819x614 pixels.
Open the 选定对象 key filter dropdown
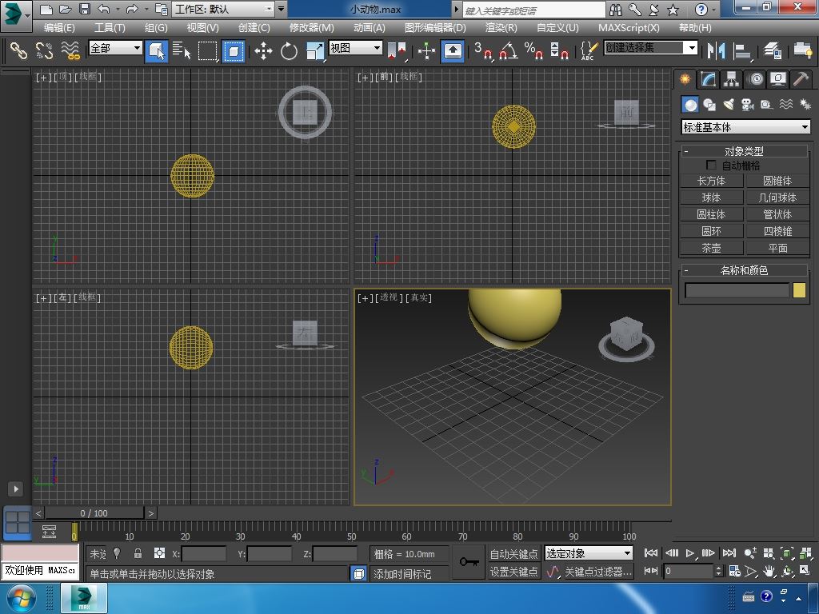(x=589, y=553)
